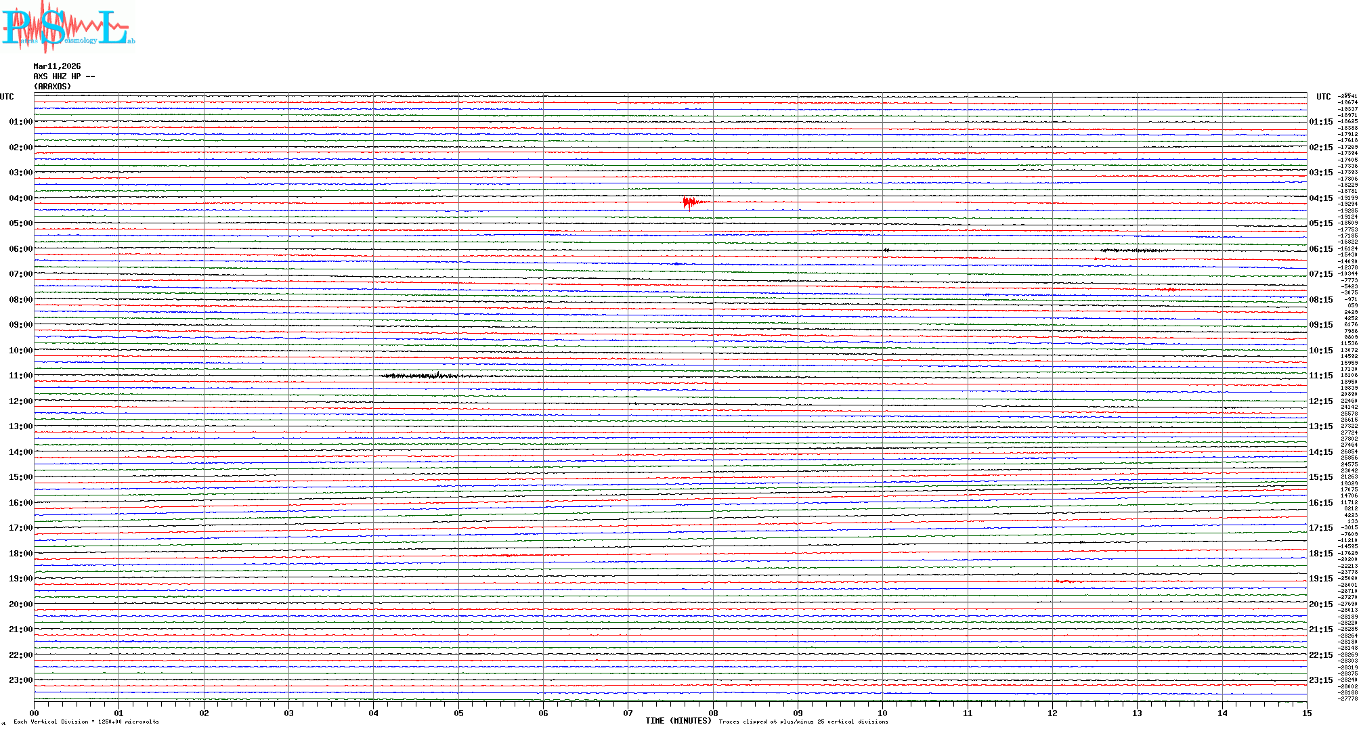
Task: Click the (ARAXOS) station name
Action: pyautogui.click(x=52, y=87)
